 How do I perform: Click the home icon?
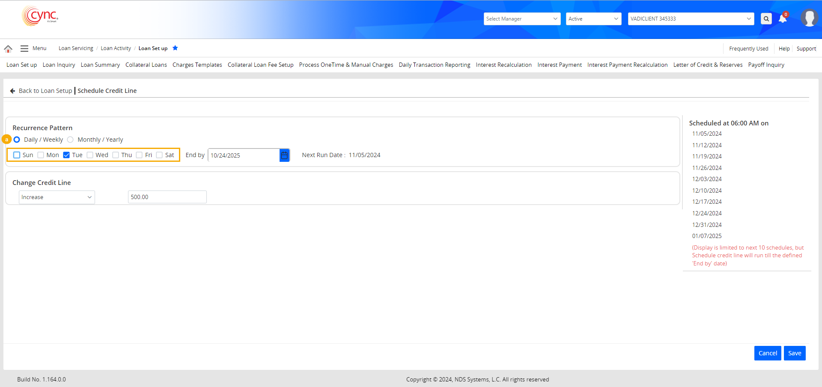pyautogui.click(x=8, y=49)
